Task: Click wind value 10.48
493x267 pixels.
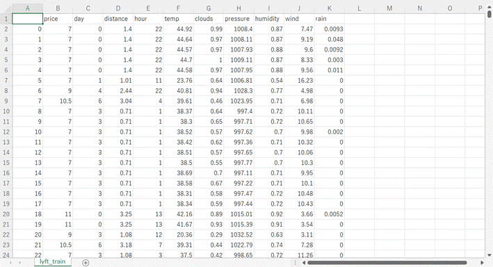Action: point(299,194)
